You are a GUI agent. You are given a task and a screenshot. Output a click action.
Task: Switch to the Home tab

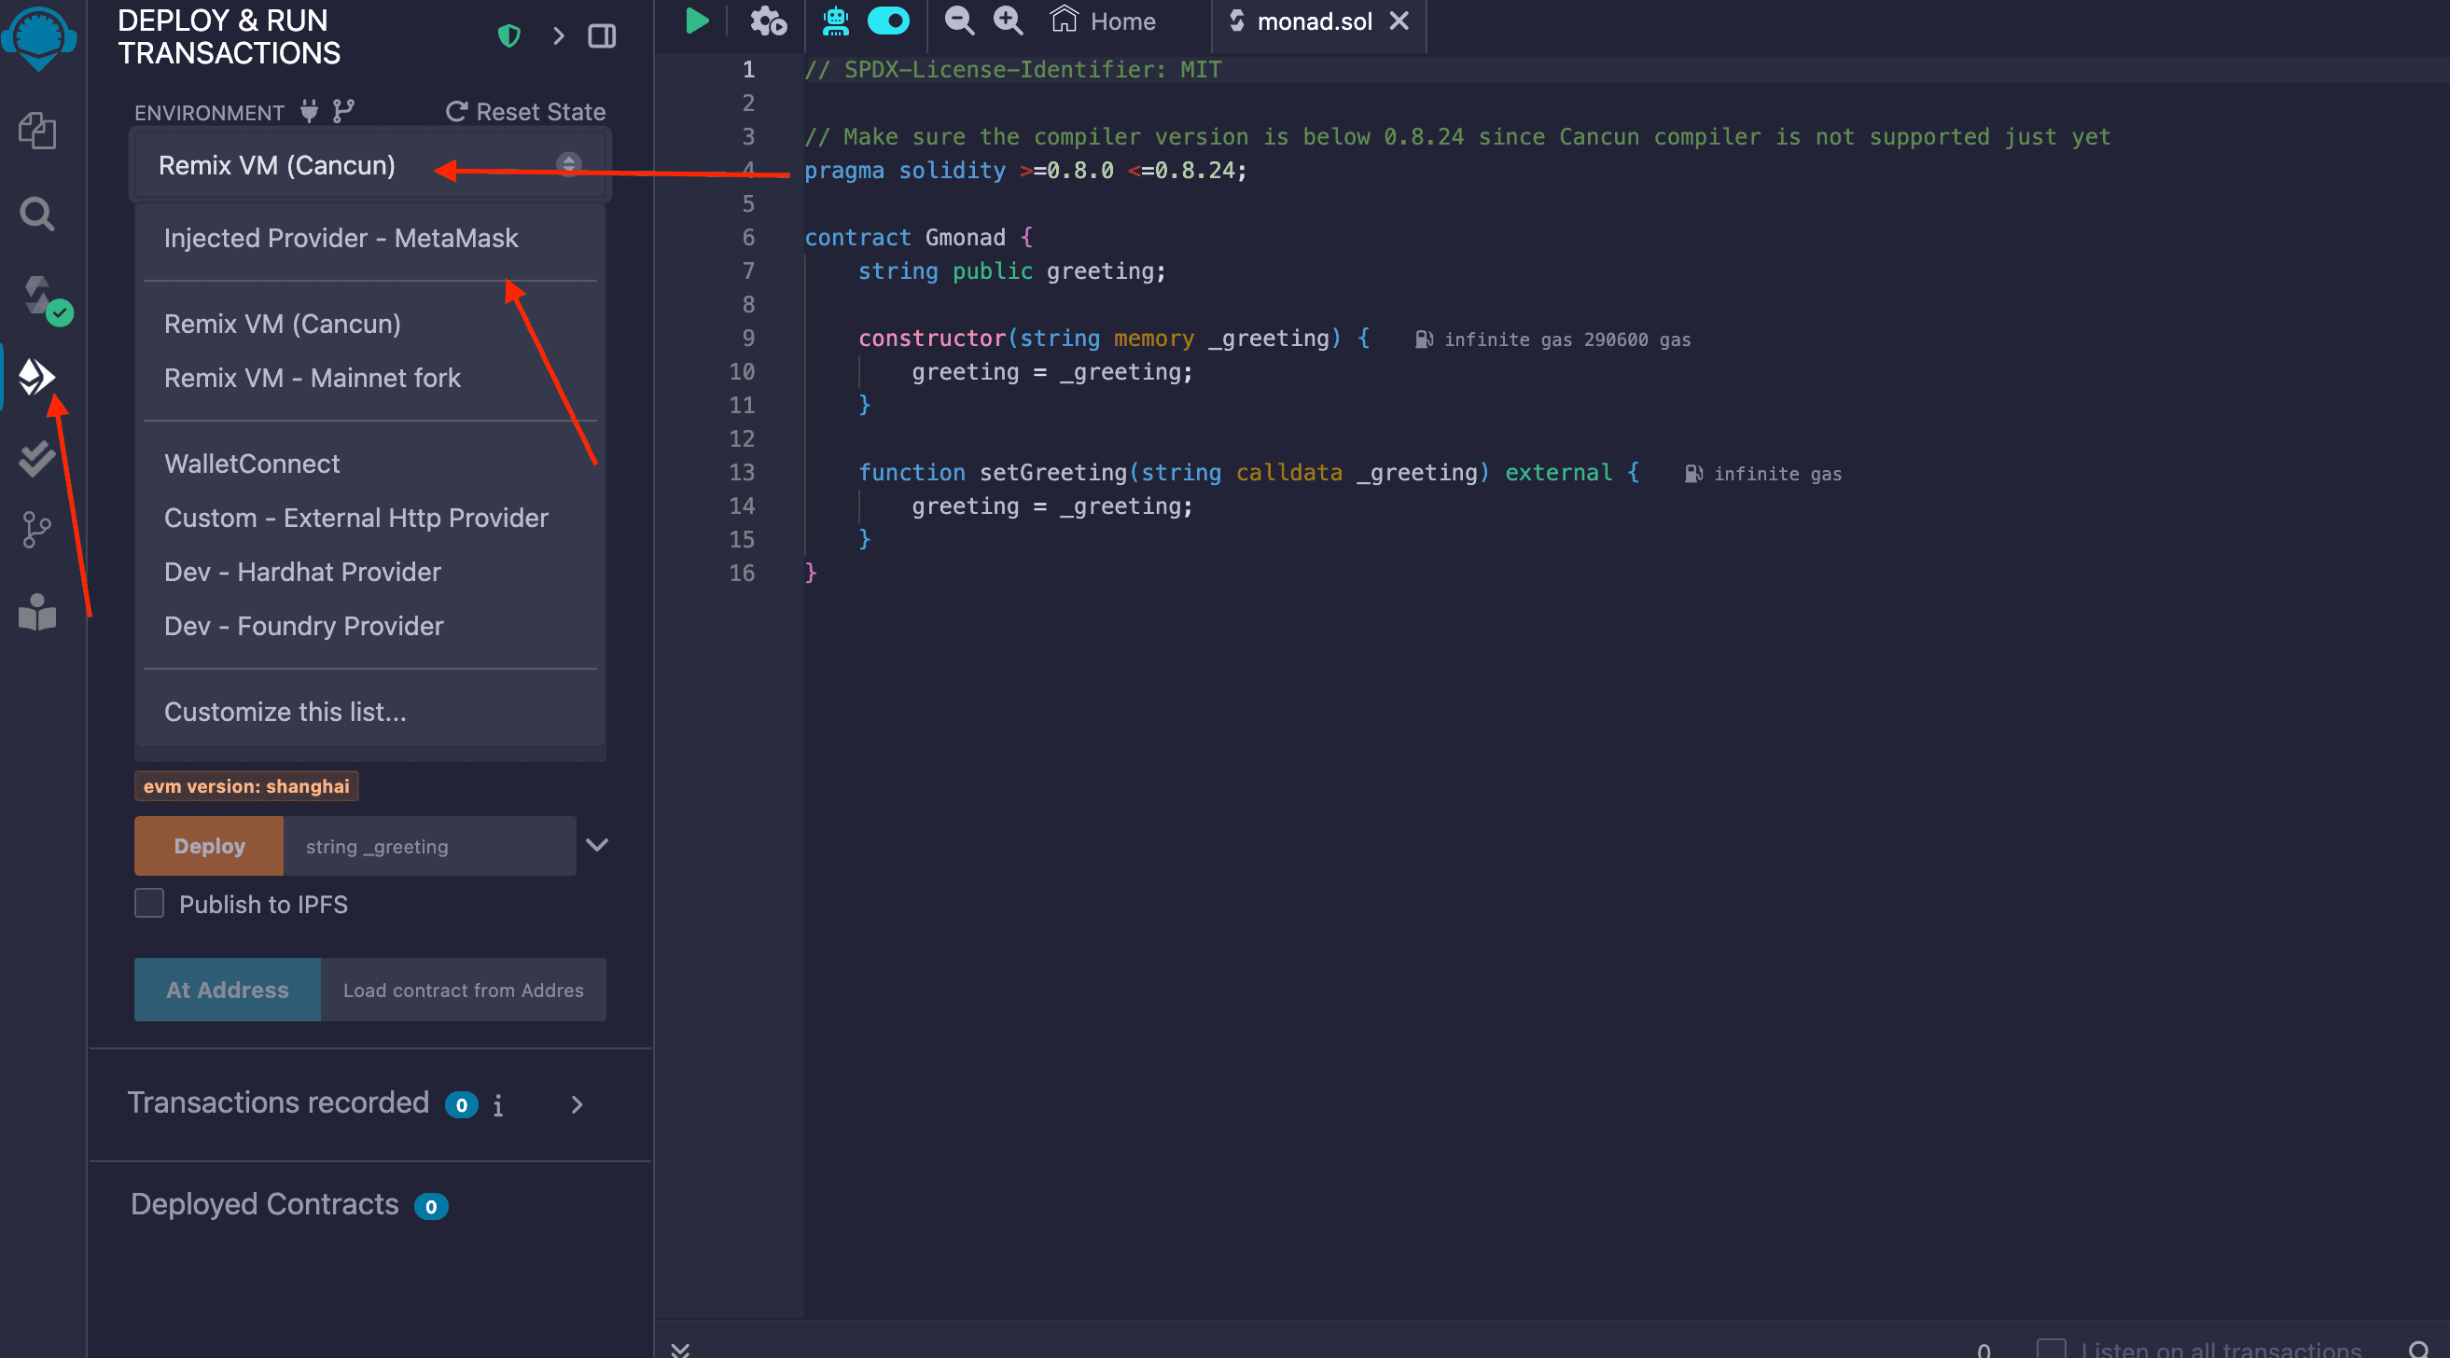[x=1104, y=21]
